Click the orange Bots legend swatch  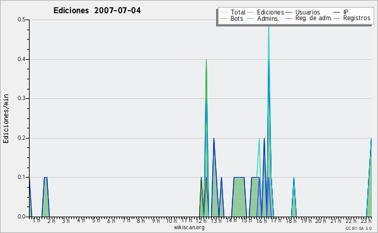click(224, 18)
